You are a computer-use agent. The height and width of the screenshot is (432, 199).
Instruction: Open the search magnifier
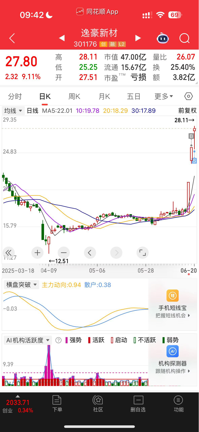[185, 38]
